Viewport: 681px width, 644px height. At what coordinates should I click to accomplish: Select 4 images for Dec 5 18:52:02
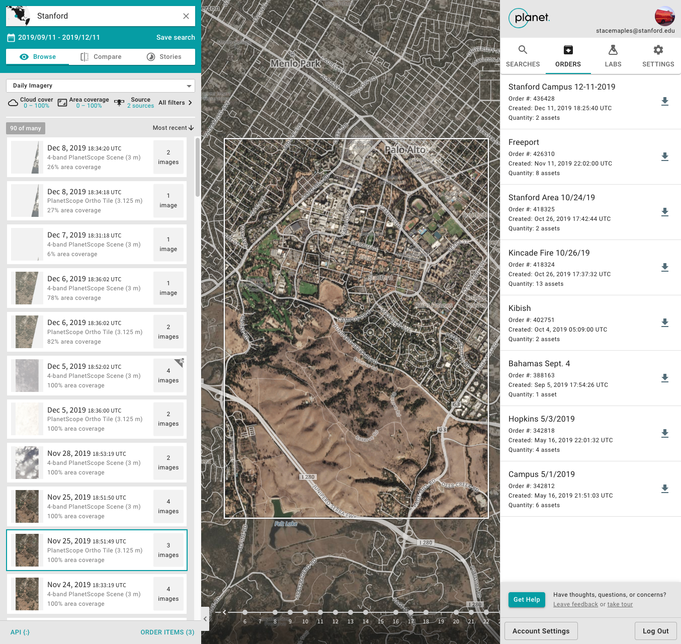click(168, 376)
